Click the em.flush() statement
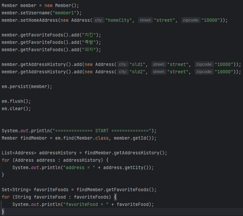The height and width of the screenshot is (216, 243). pyautogui.click(x=16, y=101)
